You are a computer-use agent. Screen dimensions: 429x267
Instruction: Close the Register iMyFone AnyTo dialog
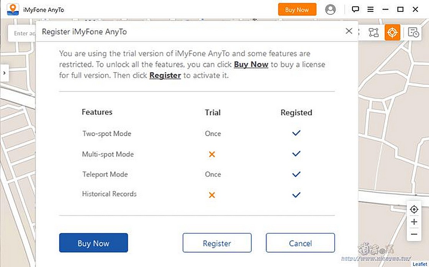pos(349,31)
